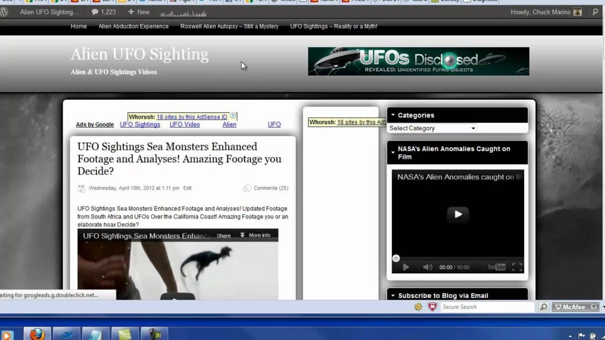605x340 pixels.
Task: Open the Alien ad link
Action: tap(229, 125)
